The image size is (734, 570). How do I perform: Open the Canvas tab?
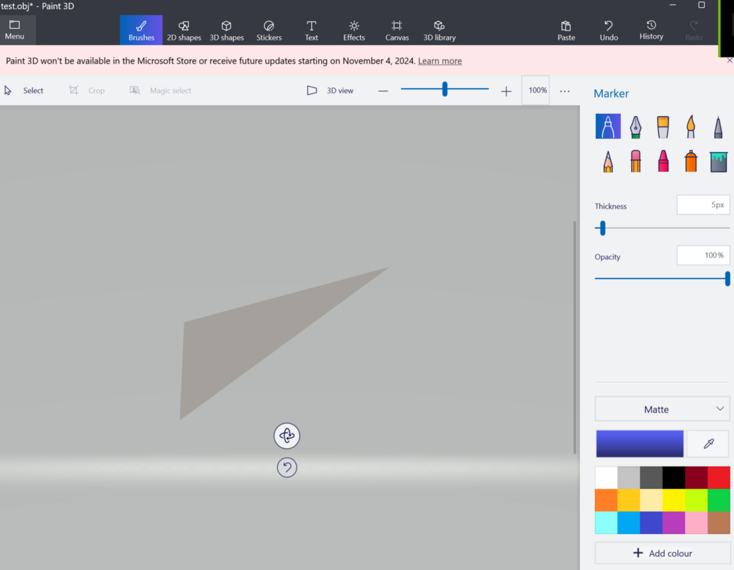pyautogui.click(x=397, y=30)
